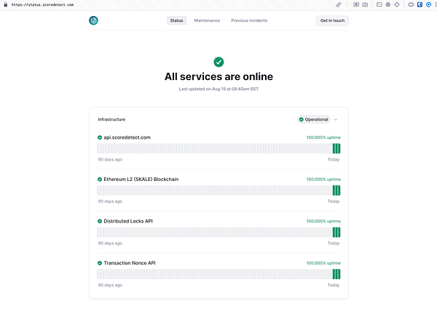This screenshot has width=437, height=322.
Task: Click green status icon beside Transaction Nonce API
Action: (x=100, y=263)
